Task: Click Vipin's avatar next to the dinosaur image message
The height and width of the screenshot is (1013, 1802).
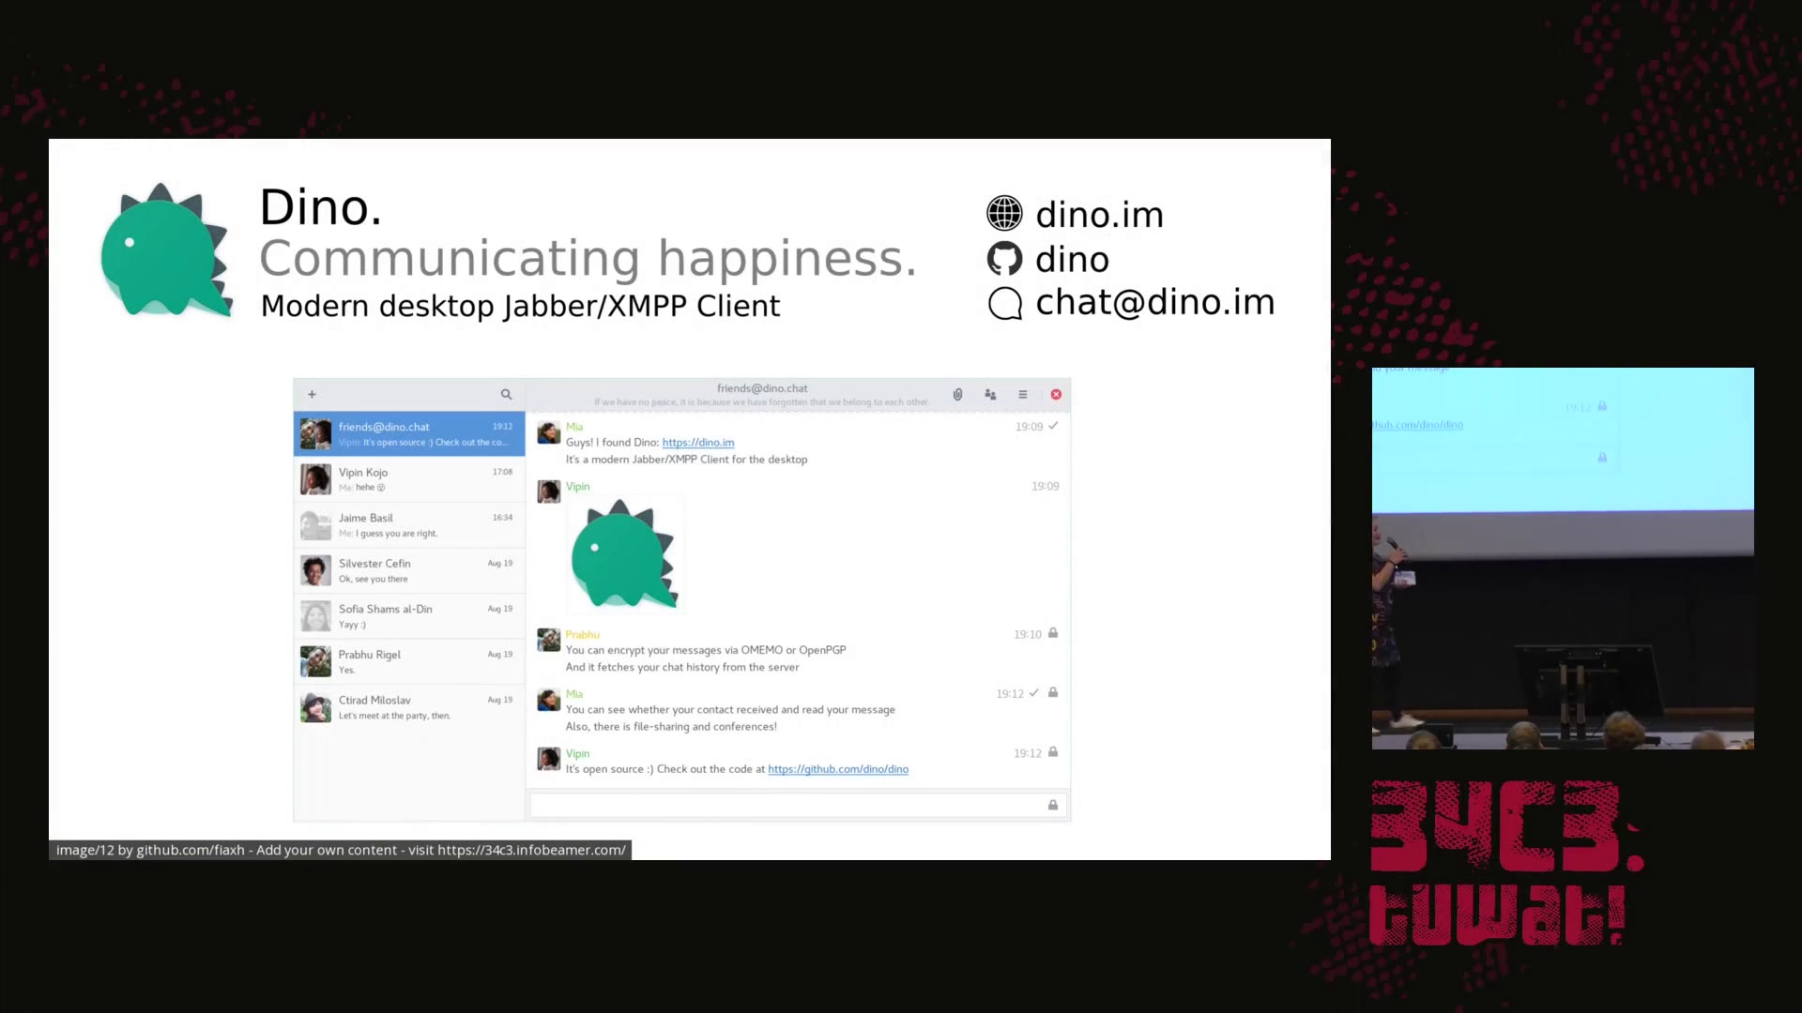Action: pyautogui.click(x=548, y=491)
